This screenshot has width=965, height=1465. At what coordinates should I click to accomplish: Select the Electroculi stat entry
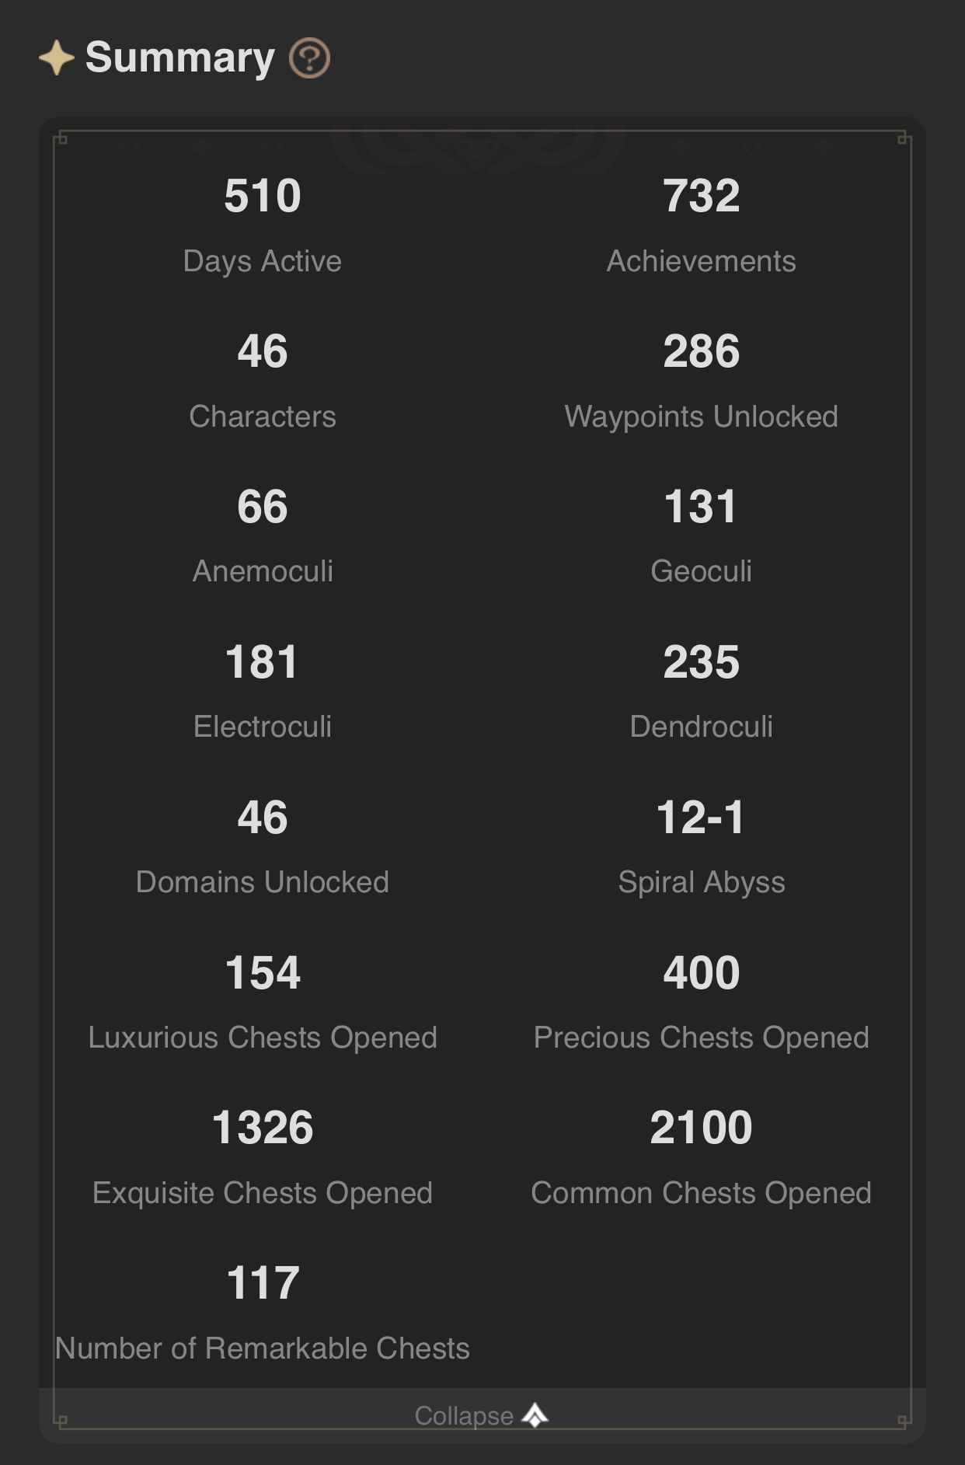(263, 692)
